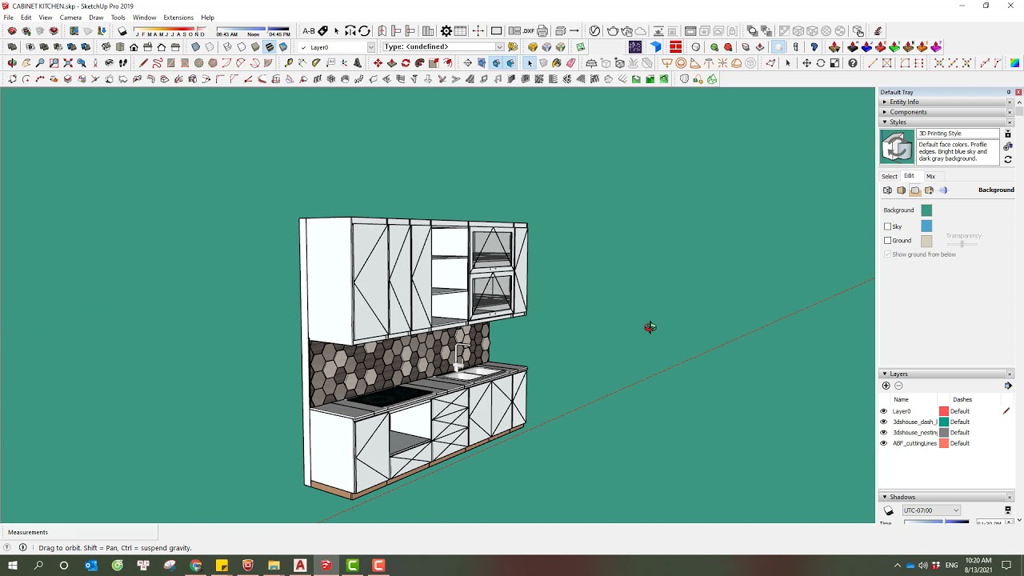Select the Zoom magnifier tool

[40, 62]
